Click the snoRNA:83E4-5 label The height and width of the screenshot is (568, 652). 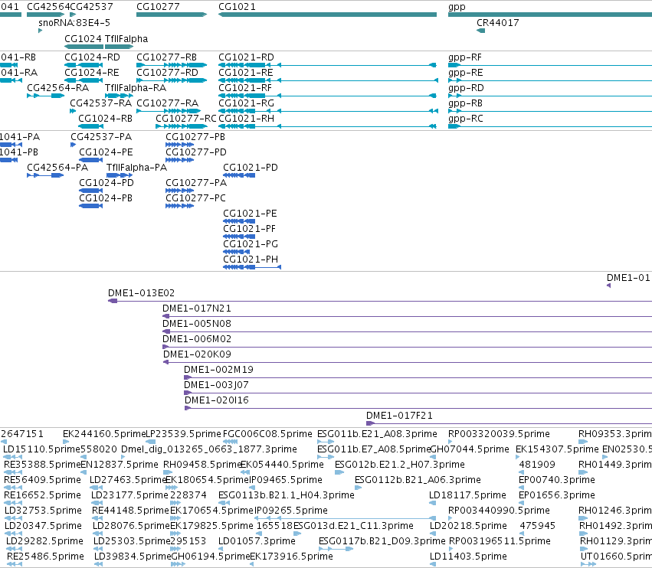tap(74, 22)
